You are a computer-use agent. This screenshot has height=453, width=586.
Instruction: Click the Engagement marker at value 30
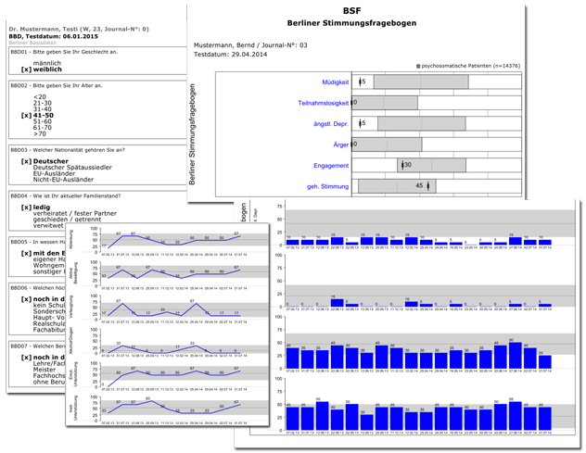(401, 165)
